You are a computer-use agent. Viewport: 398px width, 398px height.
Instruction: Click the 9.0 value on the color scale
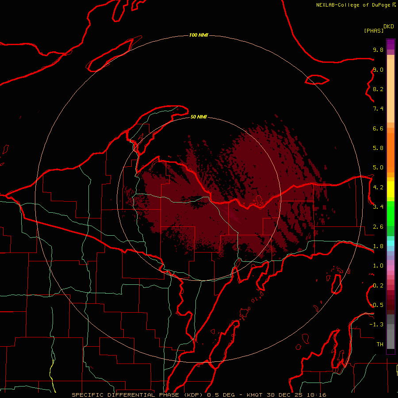(x=378, y=69)
